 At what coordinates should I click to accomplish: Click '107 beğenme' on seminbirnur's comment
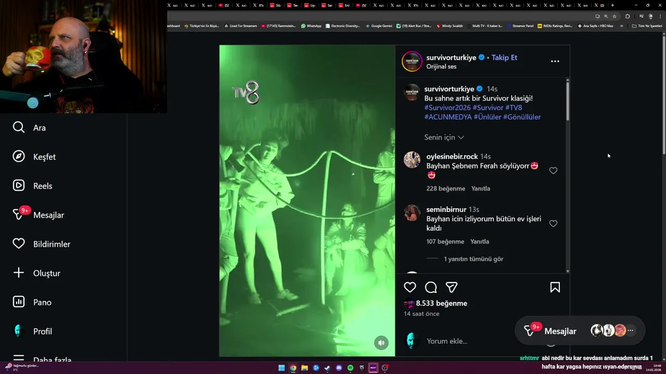[x=445, y=242]
